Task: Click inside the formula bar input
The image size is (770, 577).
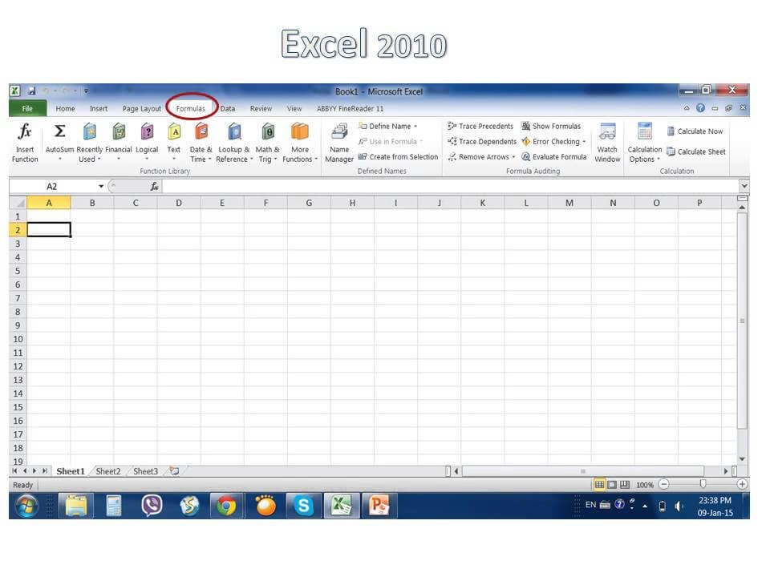Action: (x=449, y=187)
